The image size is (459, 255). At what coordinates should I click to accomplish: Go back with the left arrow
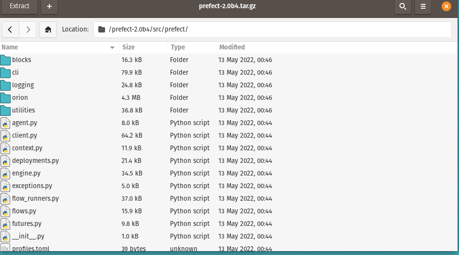click(x=11, y=29)
